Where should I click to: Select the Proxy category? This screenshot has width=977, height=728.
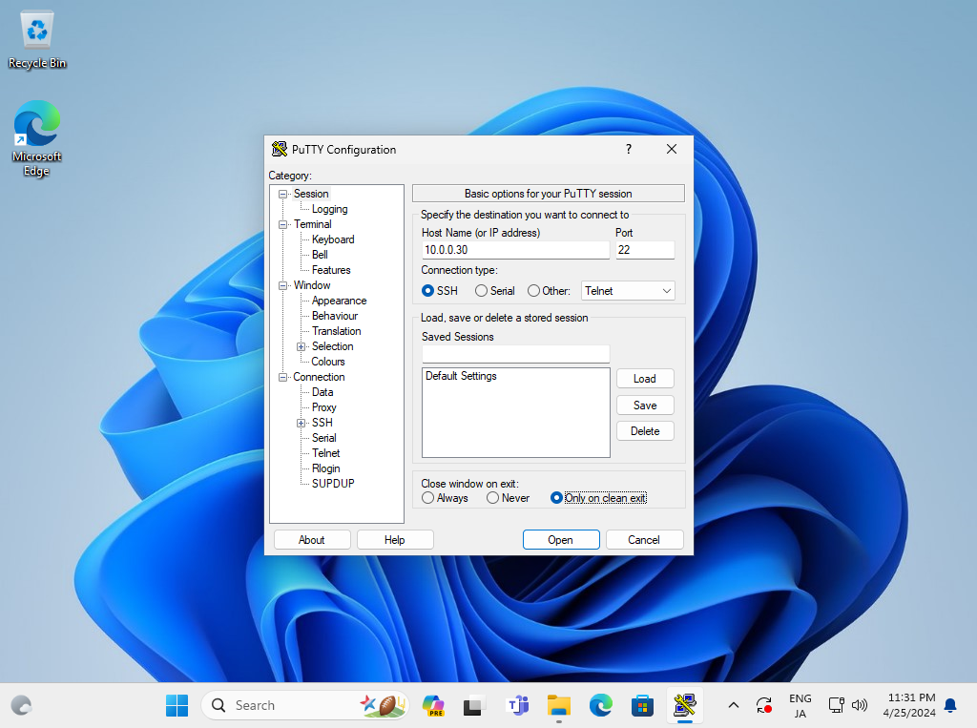(324, 407)
